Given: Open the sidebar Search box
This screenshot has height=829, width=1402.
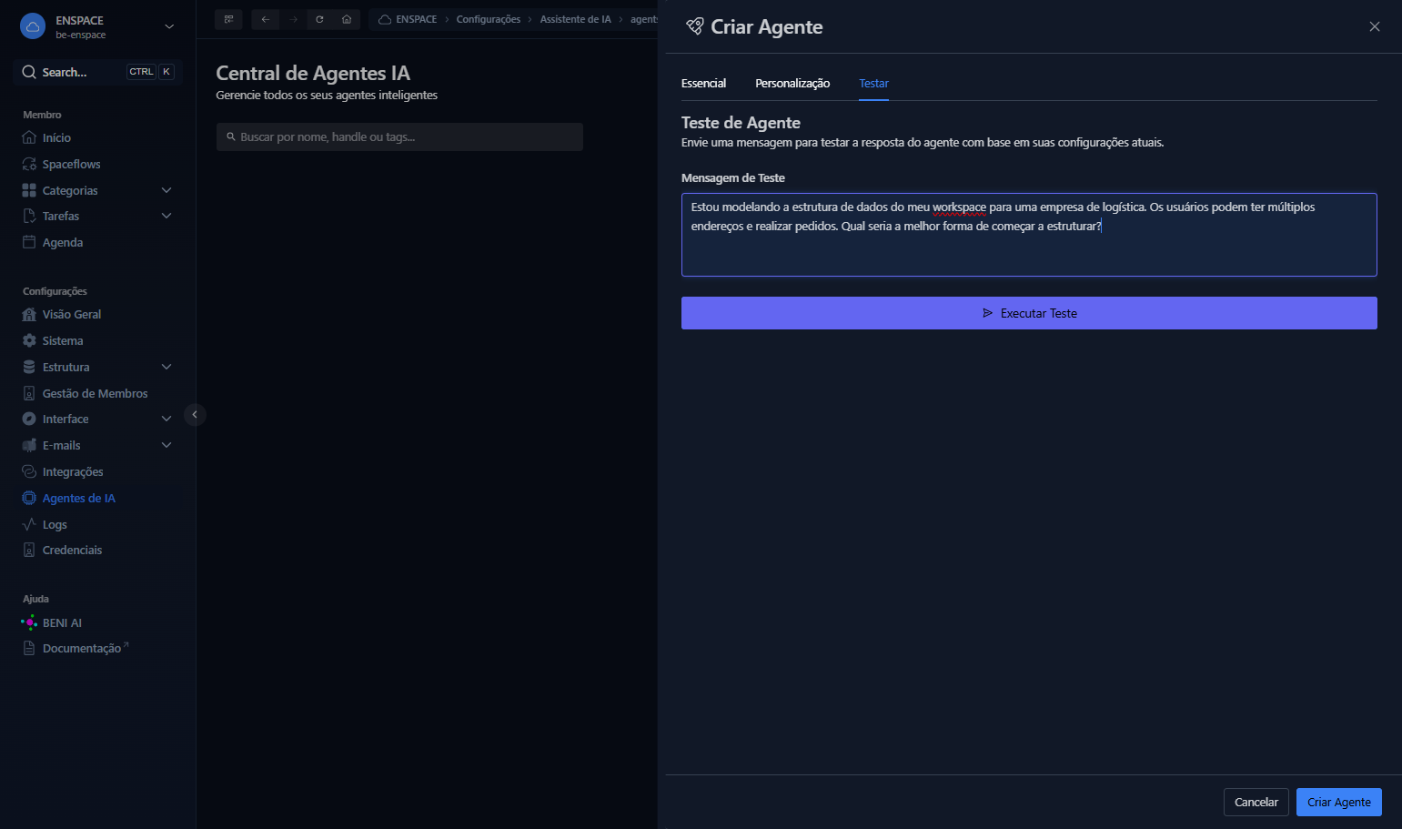Looking at the screenshot, I should coord(98,72).
